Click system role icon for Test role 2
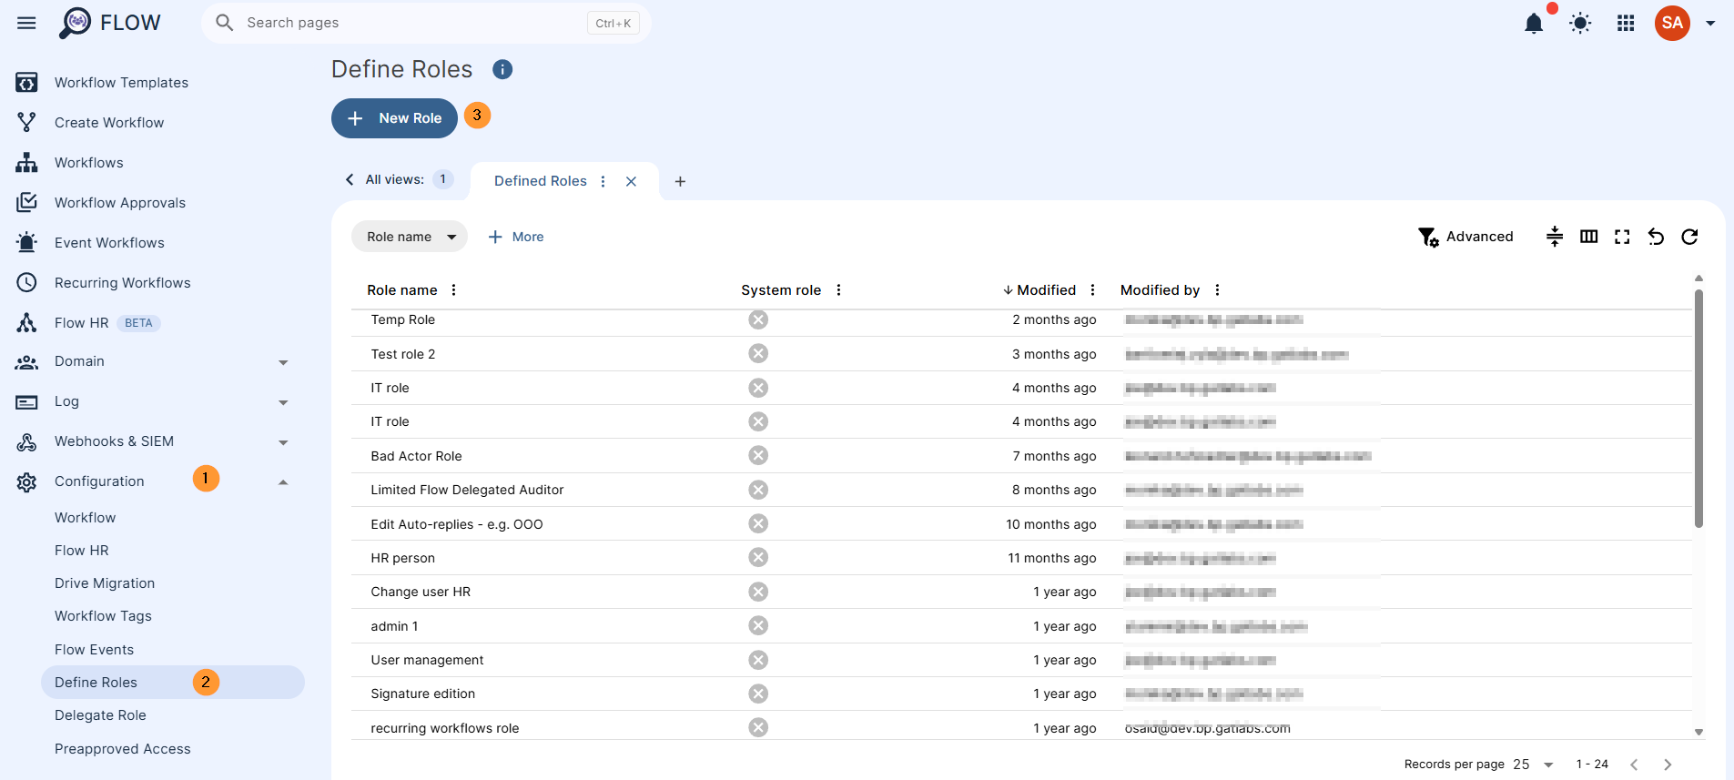This screenshot has width=1734, height=780. coord(758,354)
